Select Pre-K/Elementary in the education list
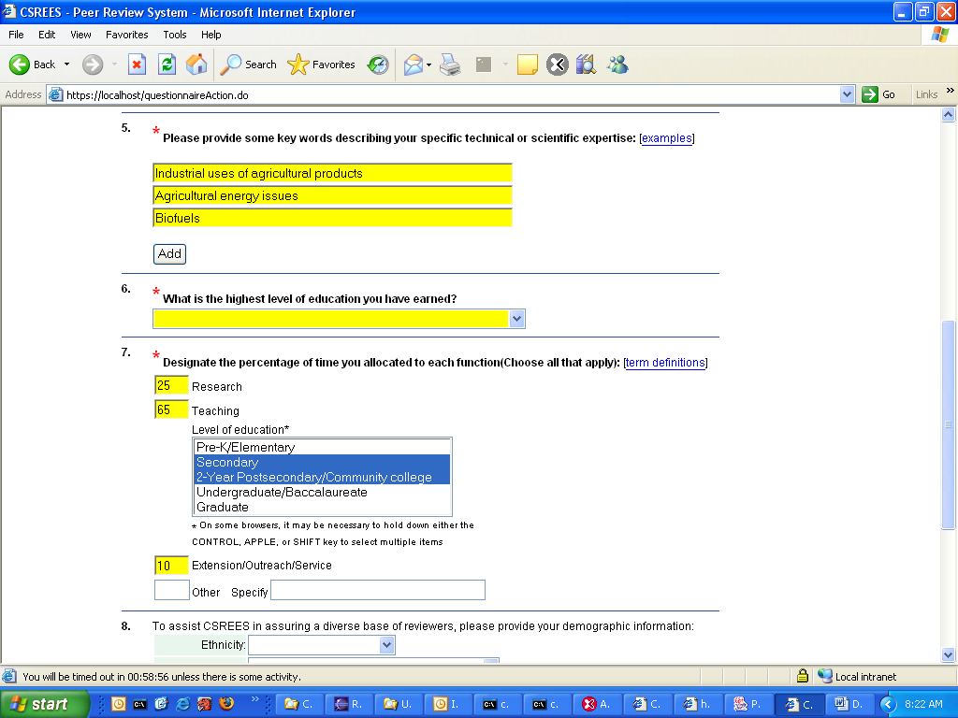958x718 pixels. [x=322, y=448]
